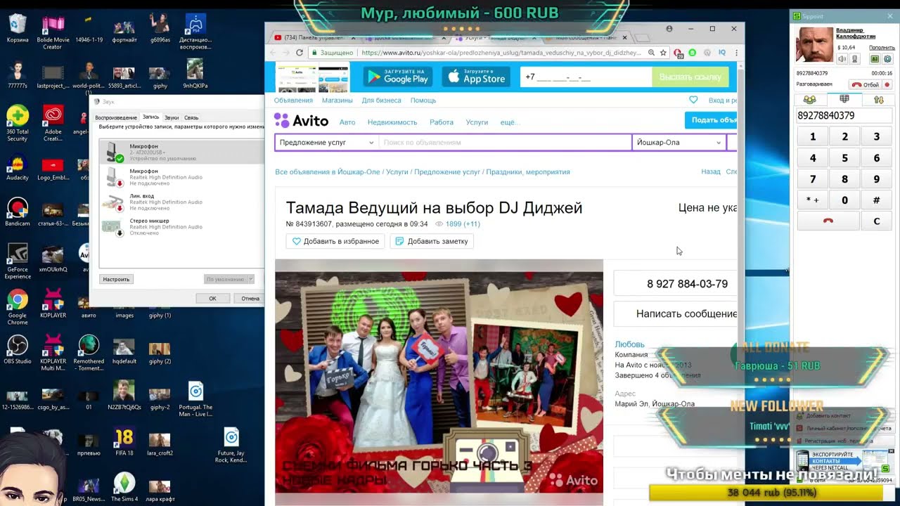Open Google Chrome desktop shortcut
The height and width of the screenshot is (506, 900).
click(18, 306)
